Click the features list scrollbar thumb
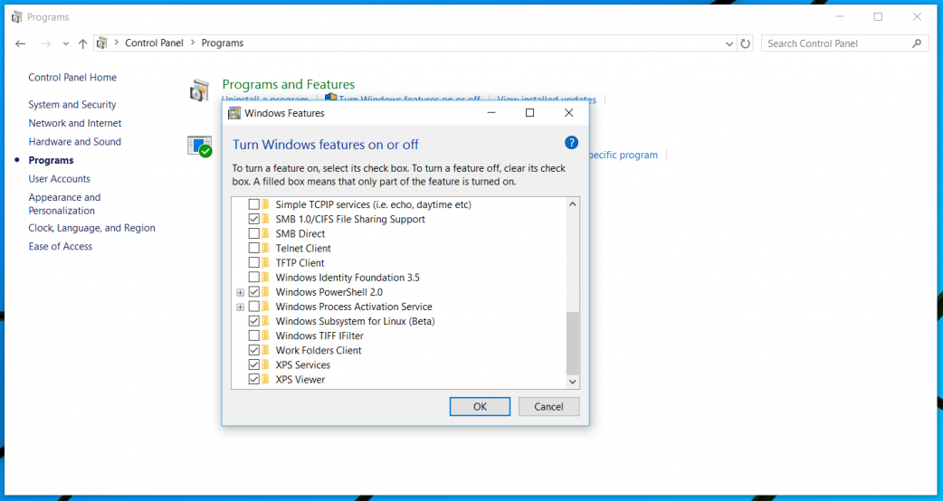The image size is (943, 501). 572,344
